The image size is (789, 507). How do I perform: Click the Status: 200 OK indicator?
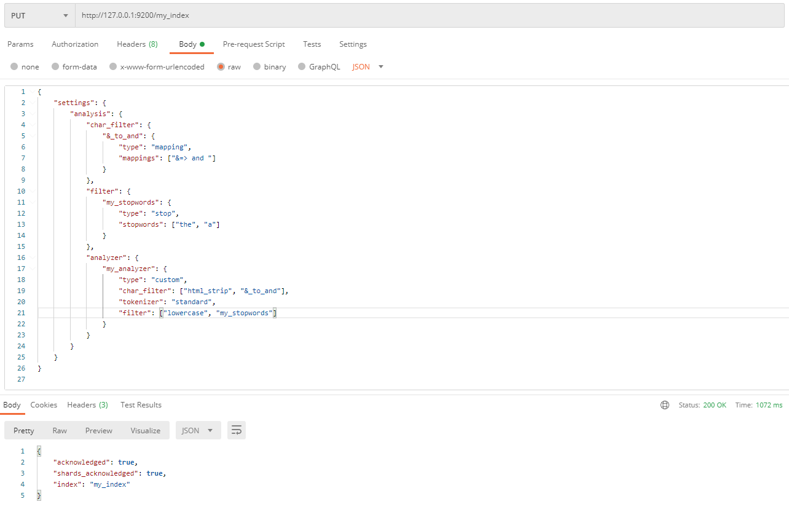(x=702, y=405)
